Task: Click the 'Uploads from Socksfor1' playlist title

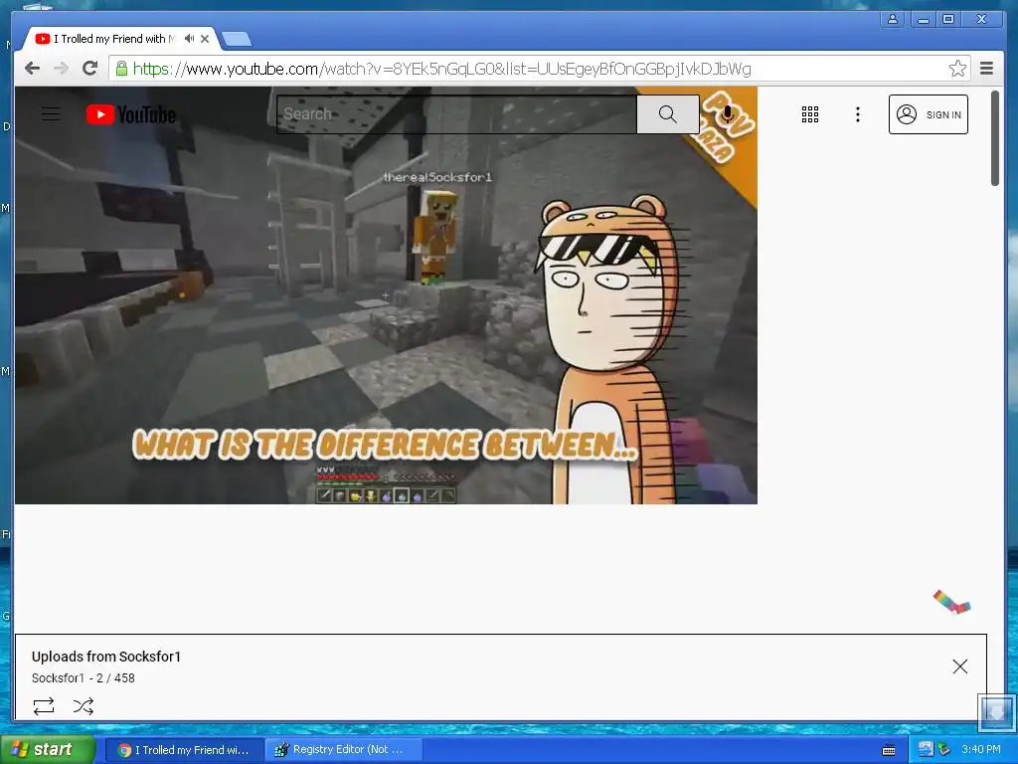Action: tap(105, 657)
